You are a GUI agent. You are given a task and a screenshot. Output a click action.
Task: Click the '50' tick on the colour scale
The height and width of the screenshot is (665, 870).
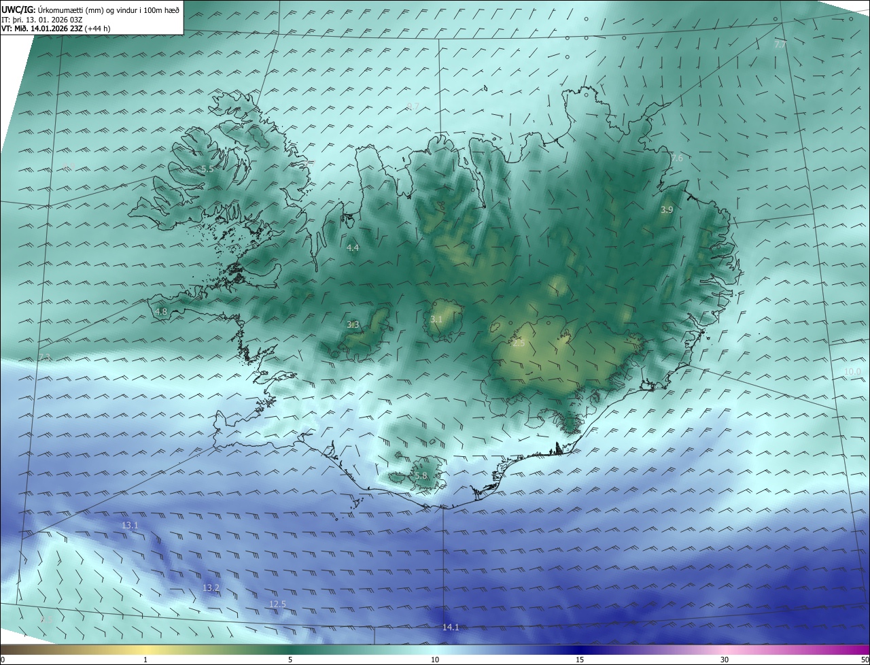pos(865,660)
